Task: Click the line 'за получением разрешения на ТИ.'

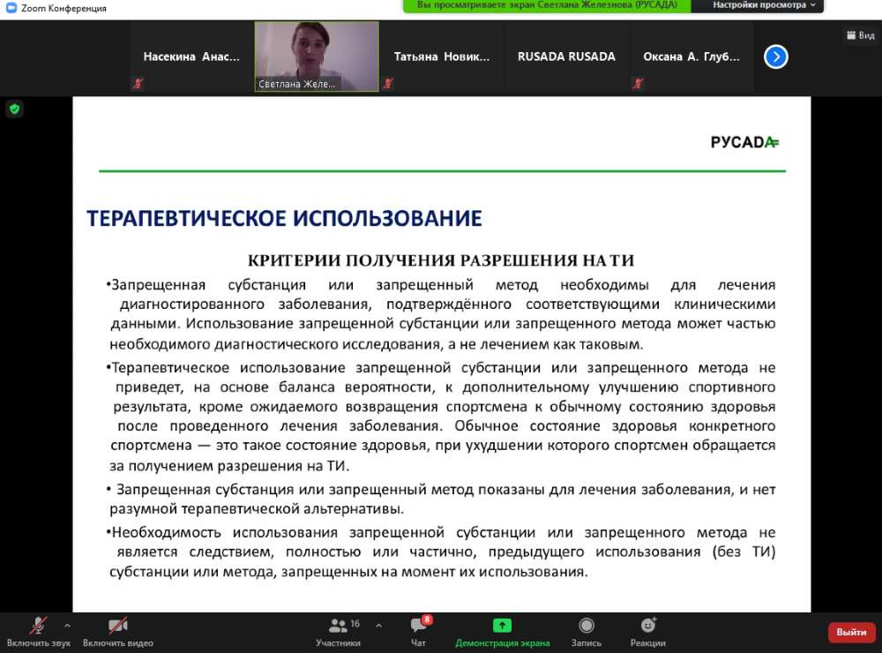Action: coord(229,466)
